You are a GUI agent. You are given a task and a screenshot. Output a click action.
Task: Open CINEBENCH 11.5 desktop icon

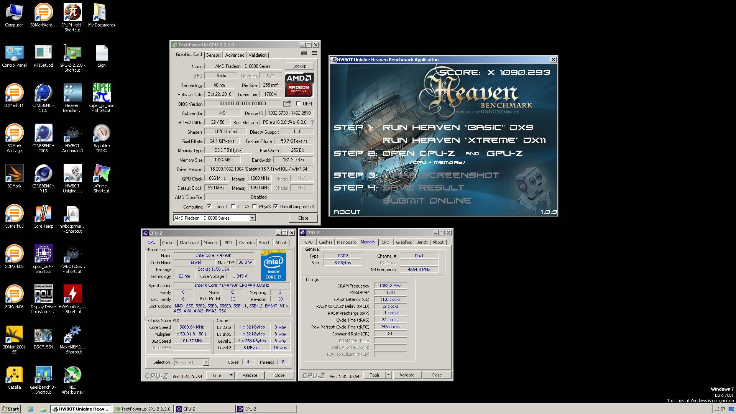[43, 98]
